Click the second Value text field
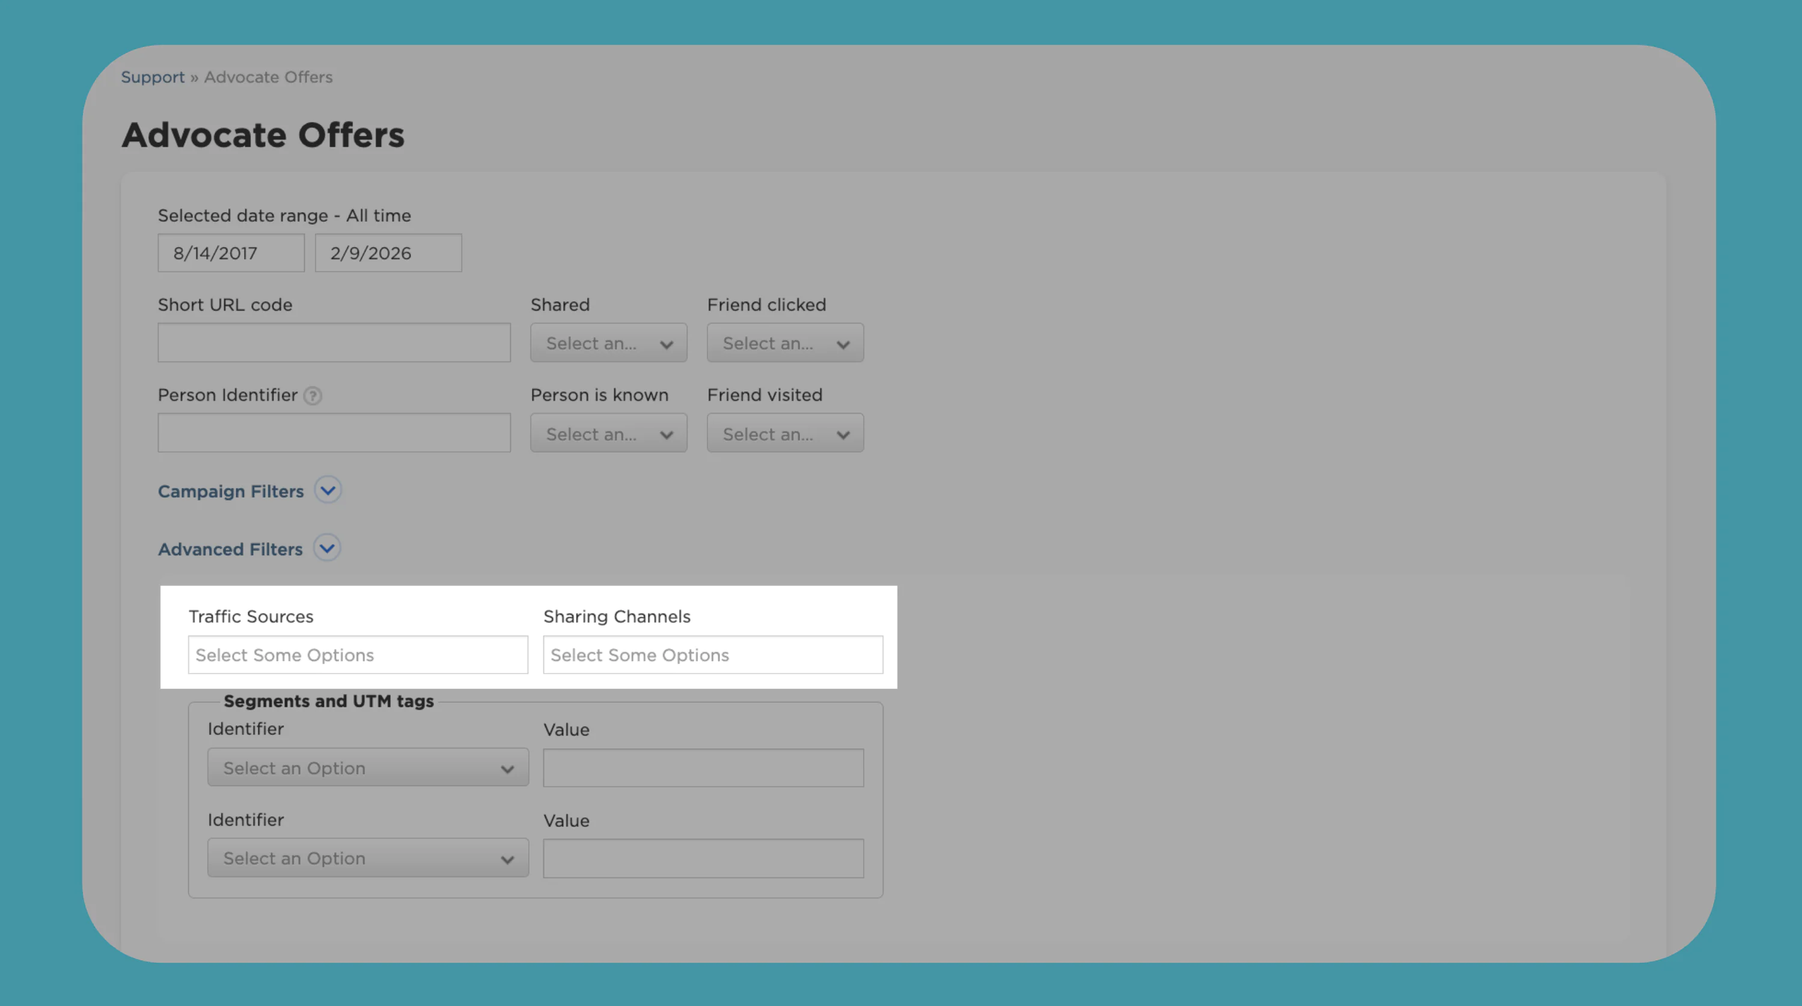 [702, 858]
